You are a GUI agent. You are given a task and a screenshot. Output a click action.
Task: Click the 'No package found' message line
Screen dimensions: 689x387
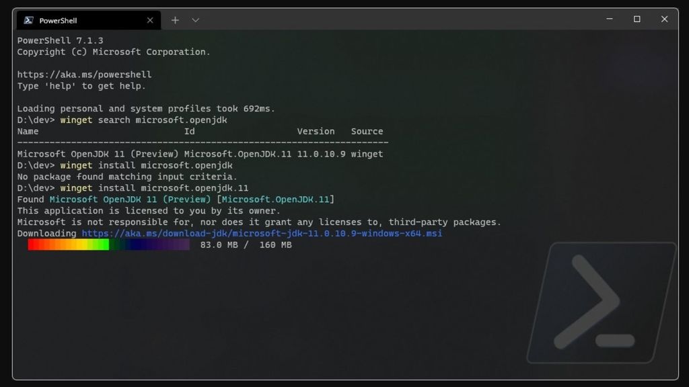pyautogui.click(x=127, y=177)
